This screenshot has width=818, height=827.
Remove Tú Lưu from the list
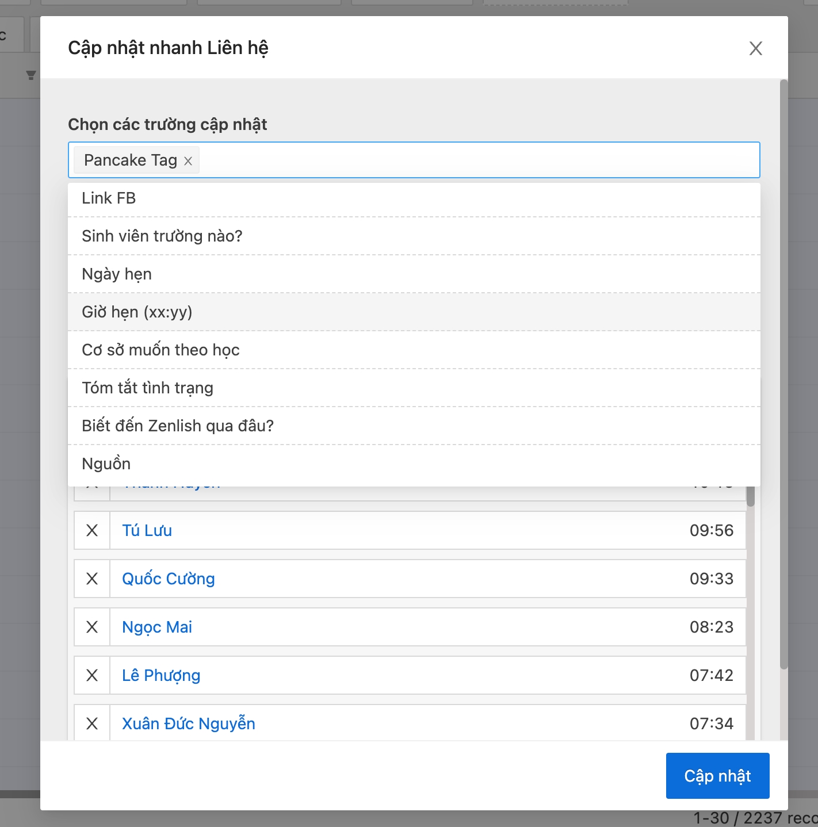[92, 530]
